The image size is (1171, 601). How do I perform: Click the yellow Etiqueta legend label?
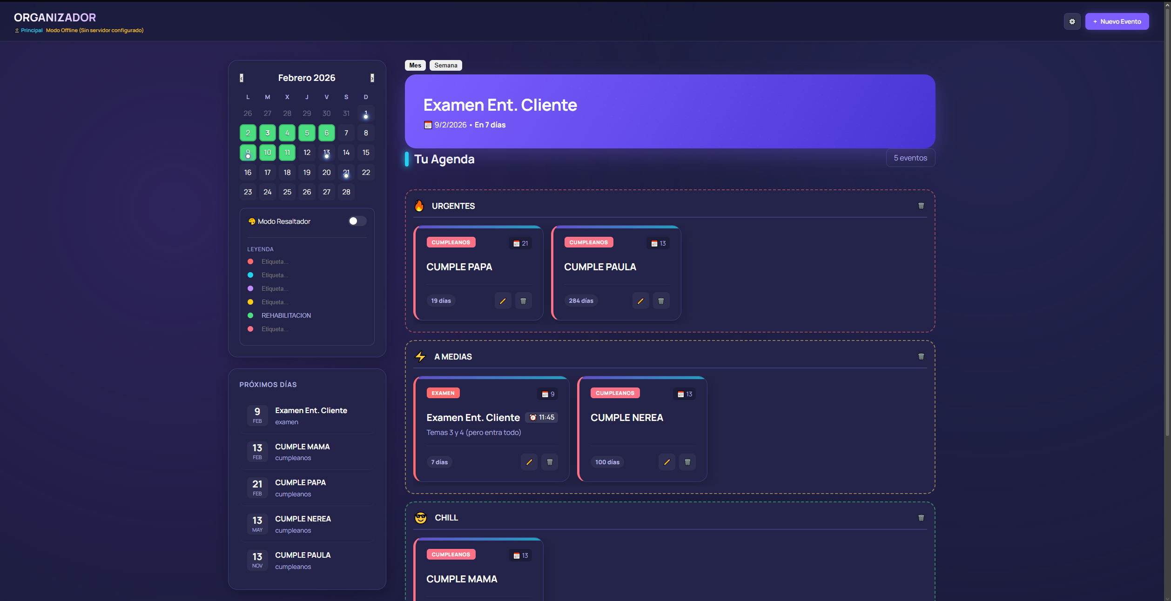coord(275,302)
